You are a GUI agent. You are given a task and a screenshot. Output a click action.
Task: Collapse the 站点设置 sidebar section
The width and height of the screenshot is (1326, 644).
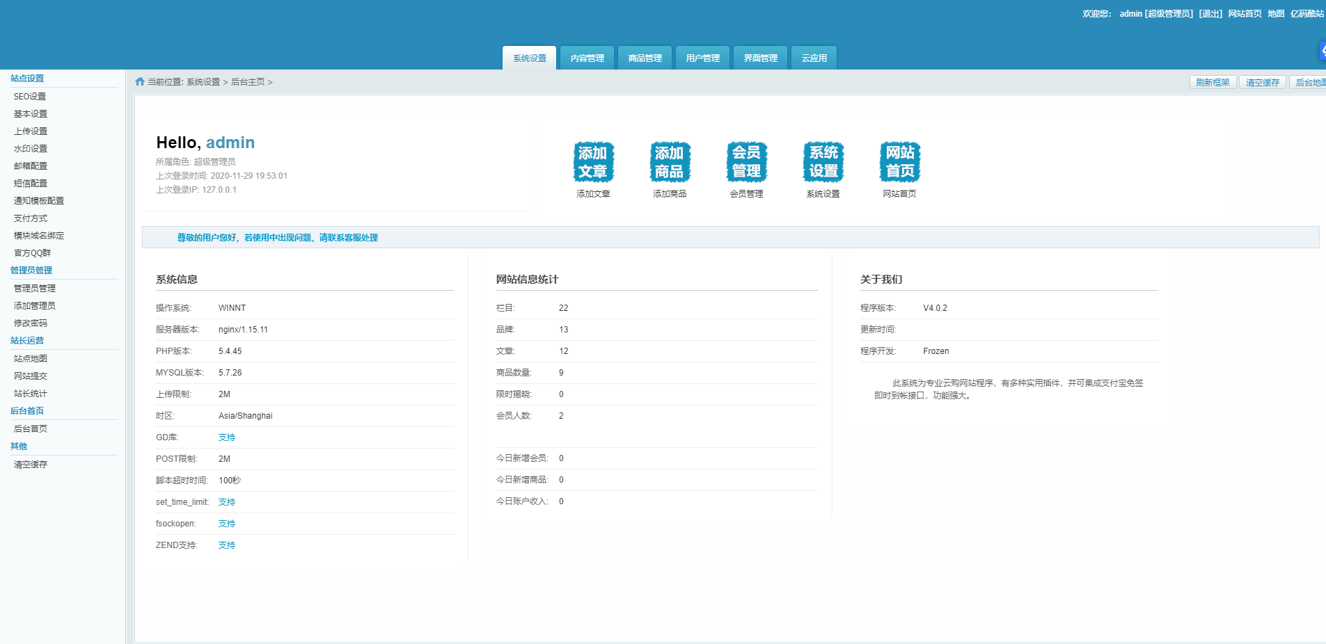[x=27, y=79]
